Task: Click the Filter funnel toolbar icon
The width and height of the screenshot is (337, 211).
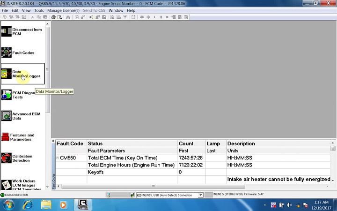Action: 125,17
